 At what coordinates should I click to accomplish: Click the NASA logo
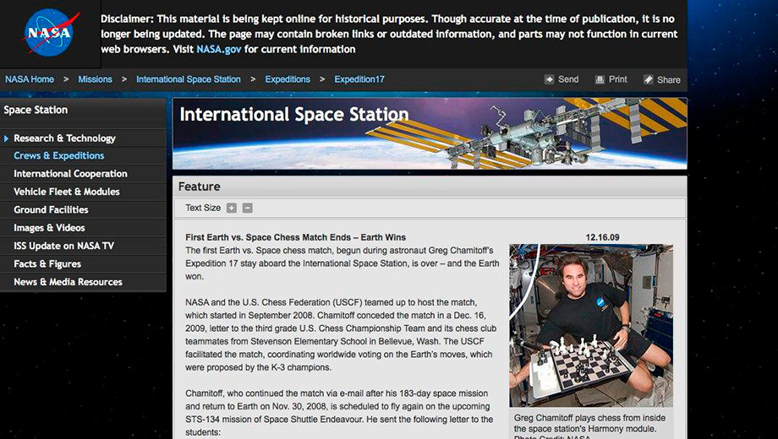[50, 33]
